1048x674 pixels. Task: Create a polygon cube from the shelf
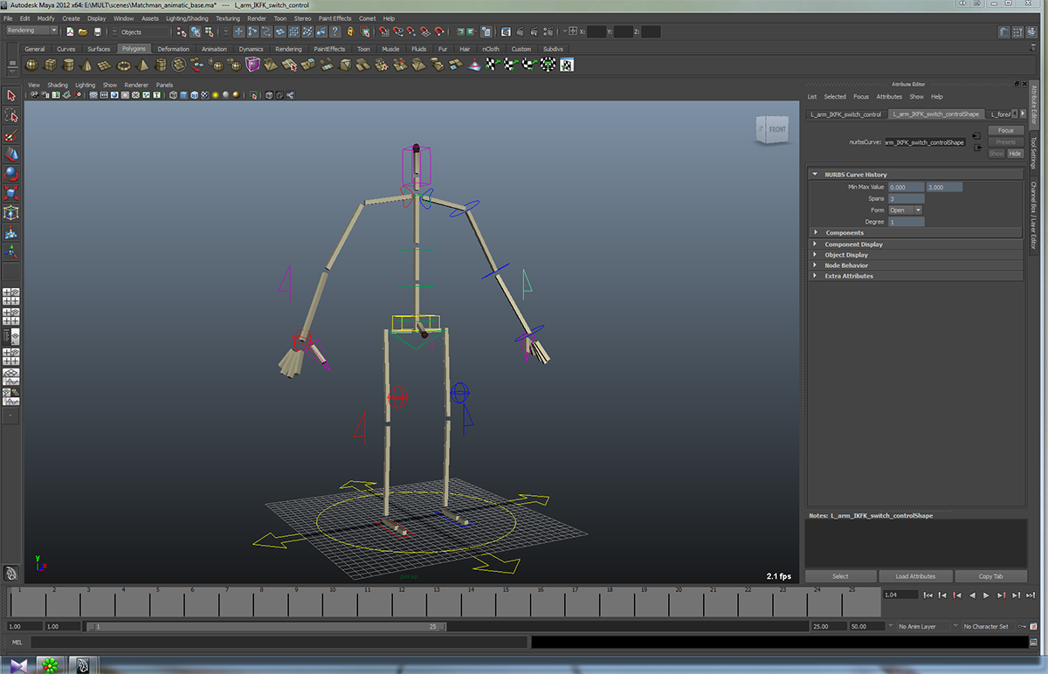pos(50,65)
